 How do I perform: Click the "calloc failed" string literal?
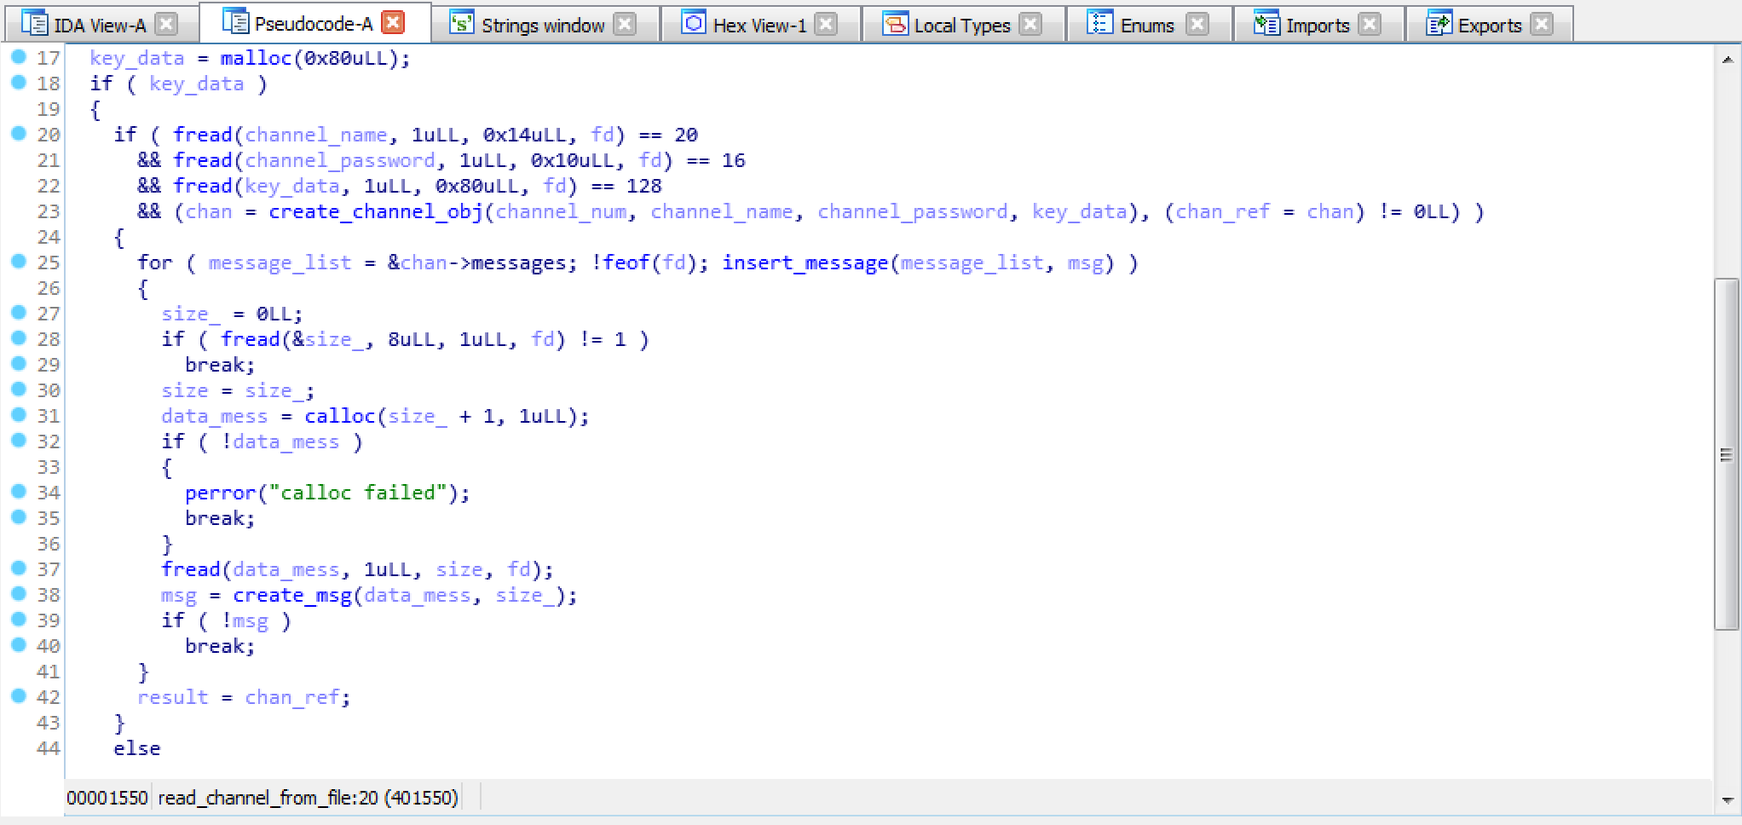coord(358,493)
